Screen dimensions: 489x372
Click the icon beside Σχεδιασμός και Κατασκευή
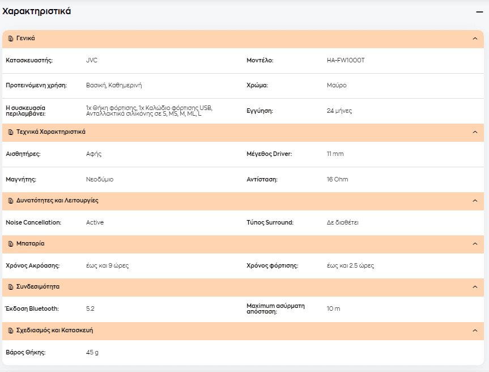pyautogui.click(x=11, y=331)
